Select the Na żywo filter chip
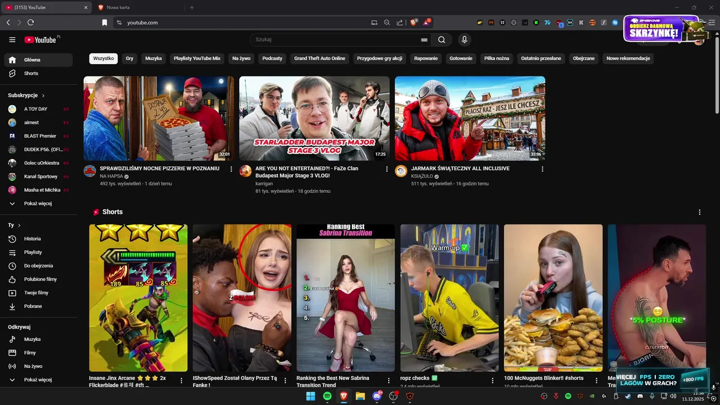 click(x=241, y=58)
